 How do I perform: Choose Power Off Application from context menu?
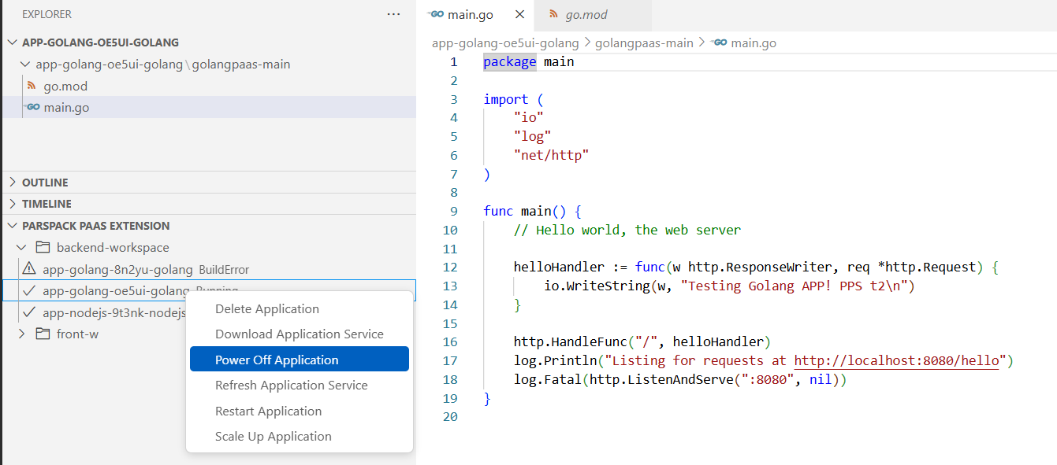[277, 360]
